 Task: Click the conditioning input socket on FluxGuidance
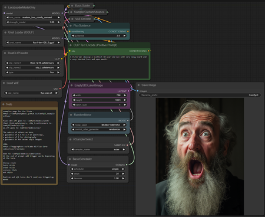tap(69, 31)
